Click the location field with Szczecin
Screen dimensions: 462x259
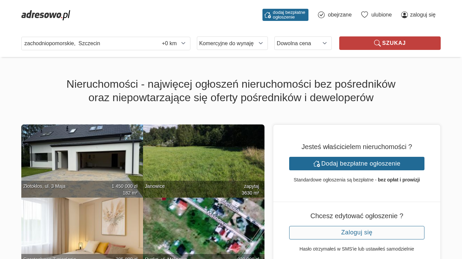tap(88, 44)
